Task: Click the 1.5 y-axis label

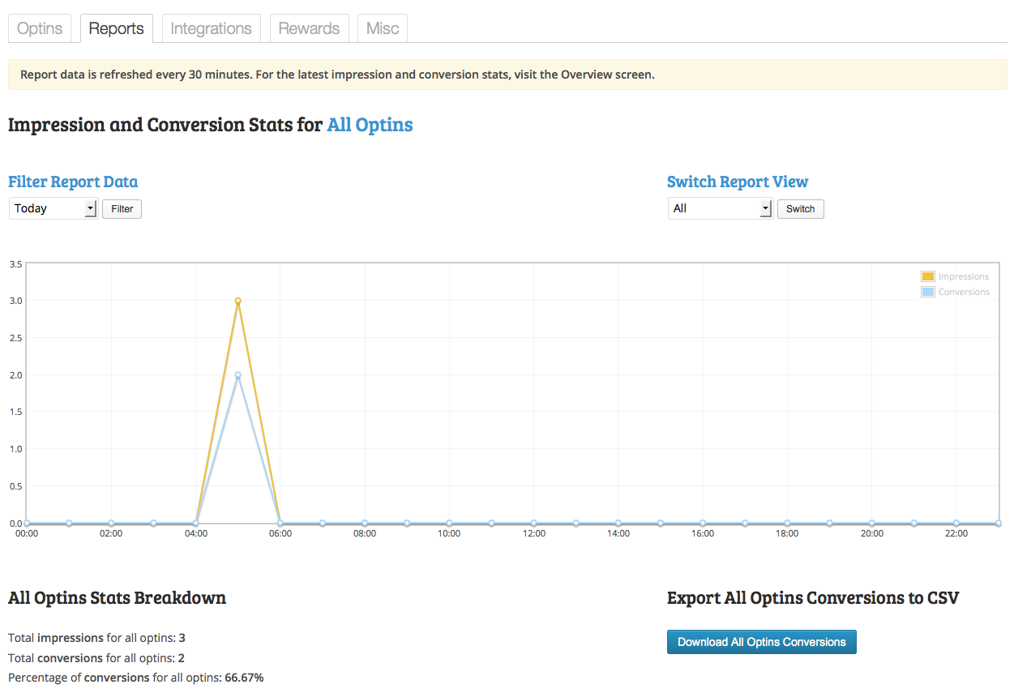Action: pyautogui.click(x=15, y=412)
